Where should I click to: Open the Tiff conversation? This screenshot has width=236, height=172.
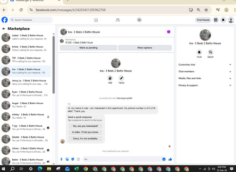click(x=25, y=60)
